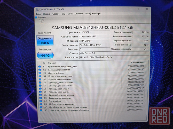Click the 44 °C temperature button

pyautogui.click(x=45, y=55)
